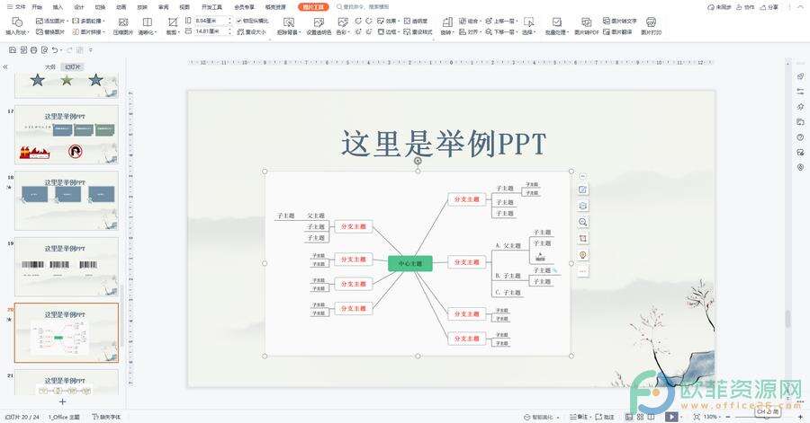The height and width of the screenshot is (423, 810).
Task: Click the 缺失字体 status bar item
Action: click(106, 417)
